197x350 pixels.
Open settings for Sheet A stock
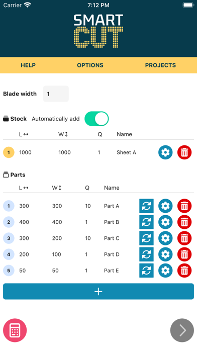(x=165, y=152)
